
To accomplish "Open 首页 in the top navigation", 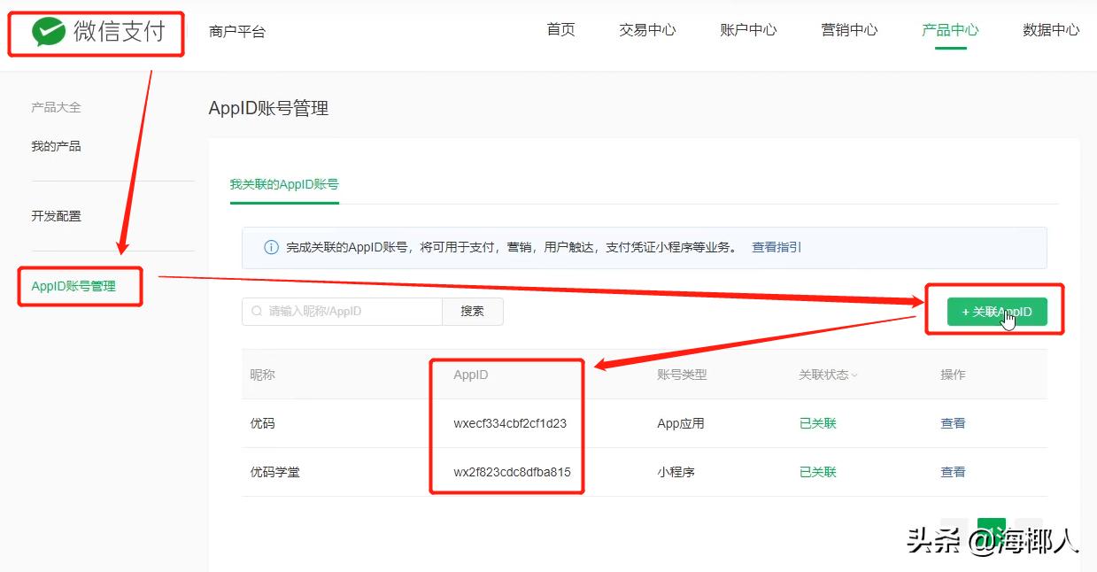I will click(x=560, y=29).
